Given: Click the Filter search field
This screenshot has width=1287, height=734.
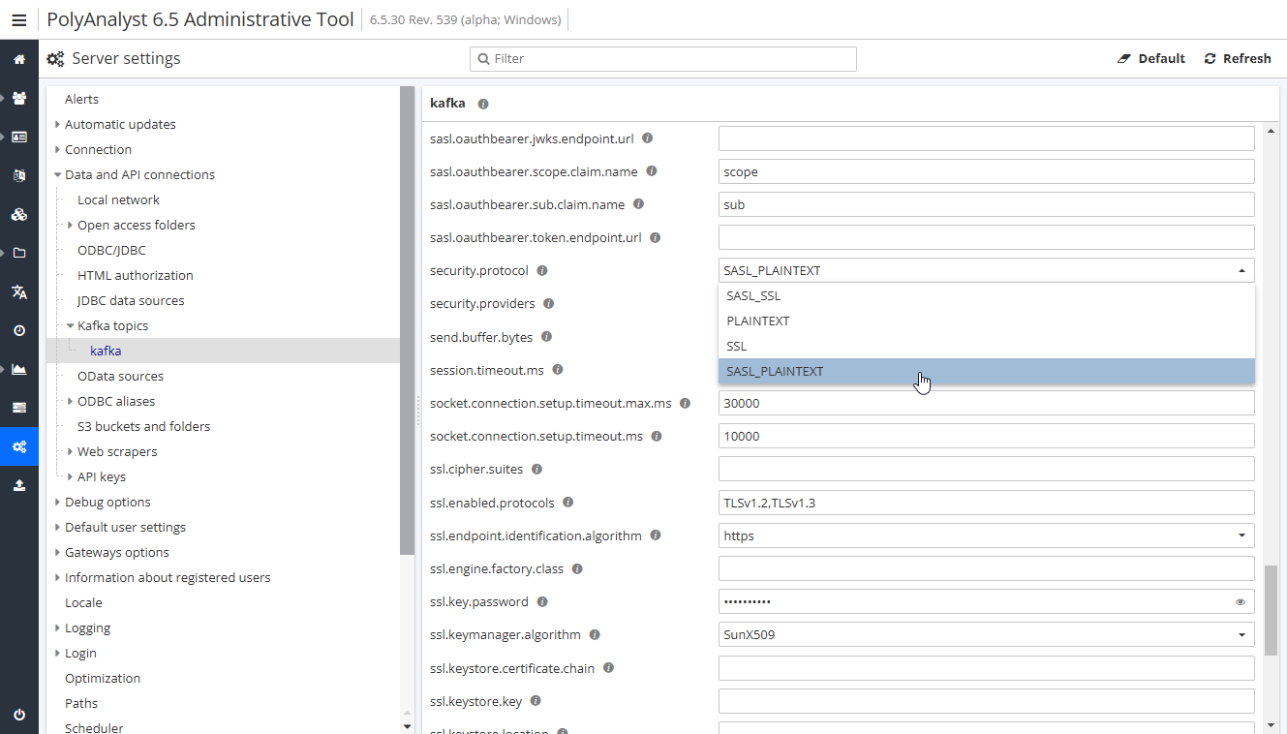Looking at the screenshot, I should click(663, 59).
